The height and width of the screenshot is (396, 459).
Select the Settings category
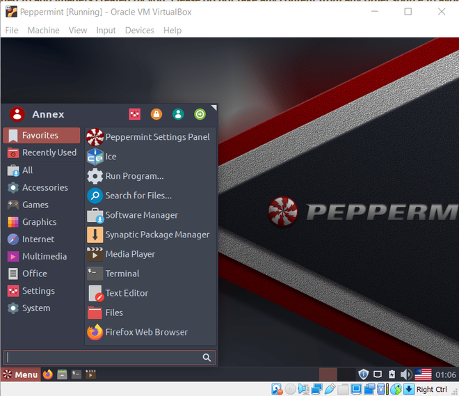(41, 291)
